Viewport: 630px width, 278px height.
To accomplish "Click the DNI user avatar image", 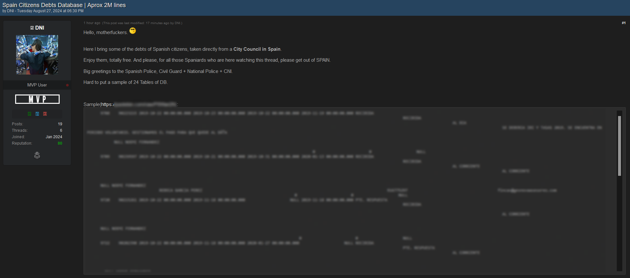I will 37,55.
